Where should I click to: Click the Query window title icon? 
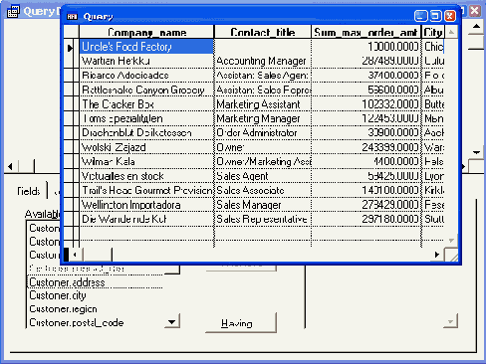72,16
